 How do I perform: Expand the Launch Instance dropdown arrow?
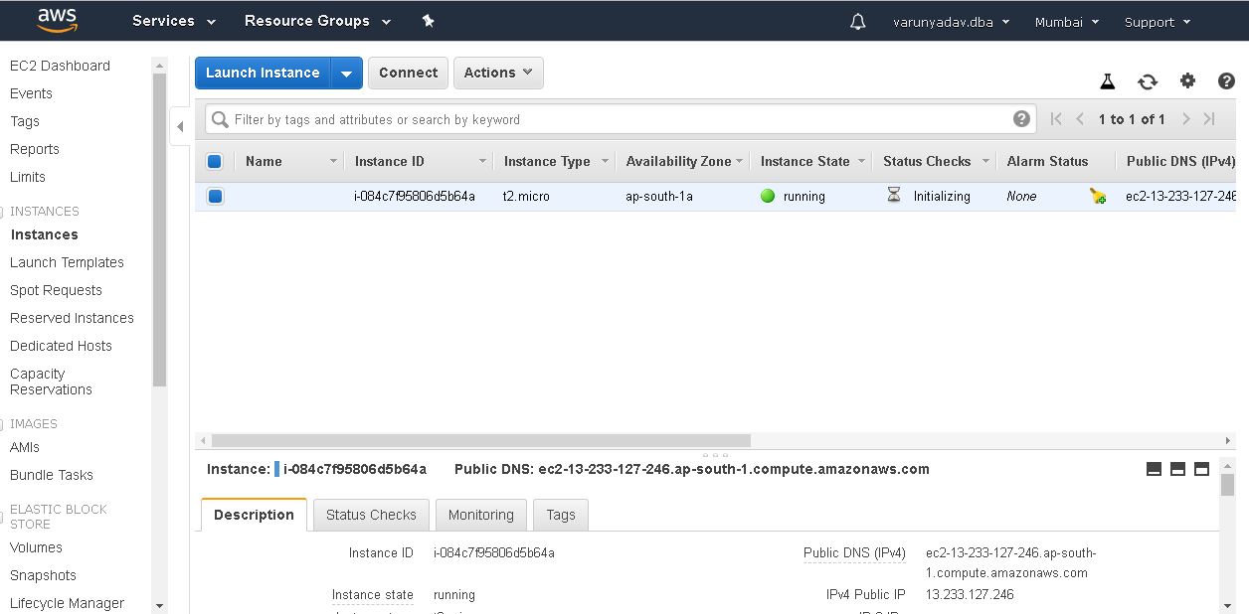[346, 73]
